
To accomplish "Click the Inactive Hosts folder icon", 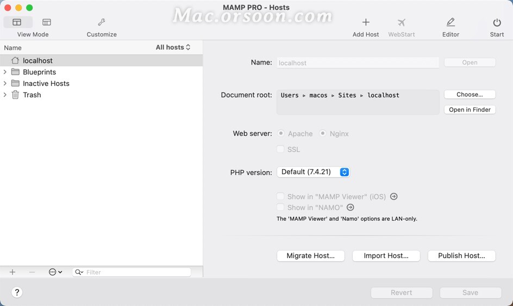I will [x=15, y=83].
